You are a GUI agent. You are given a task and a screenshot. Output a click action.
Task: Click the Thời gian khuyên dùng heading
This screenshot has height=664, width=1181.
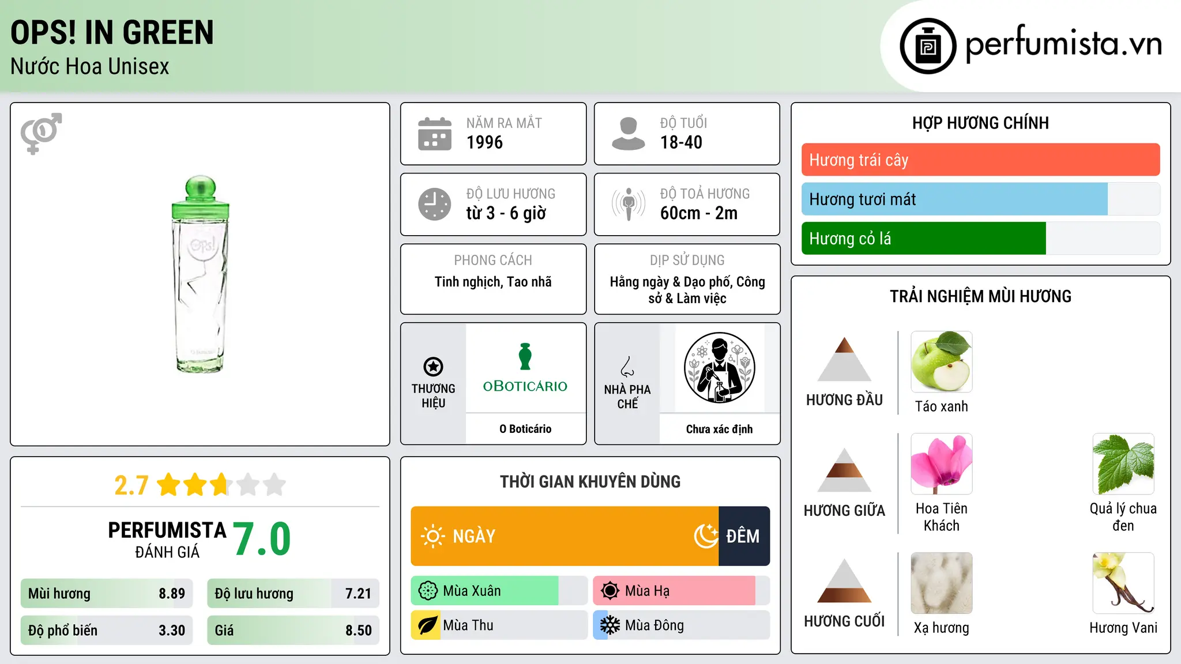590,481
